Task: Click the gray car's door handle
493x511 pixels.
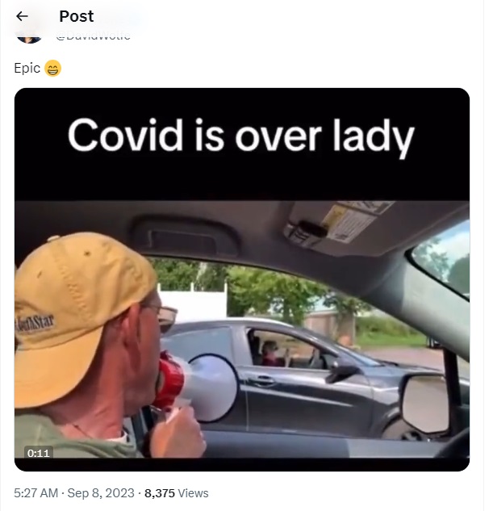Action: [261, 380]
